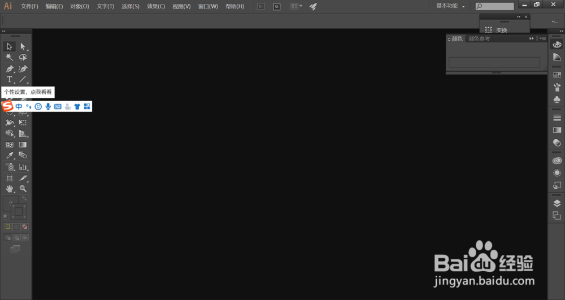Select the Curvature tool
Image resolution: width=565 pixels, height=300 pixels.
coord(23,68)
